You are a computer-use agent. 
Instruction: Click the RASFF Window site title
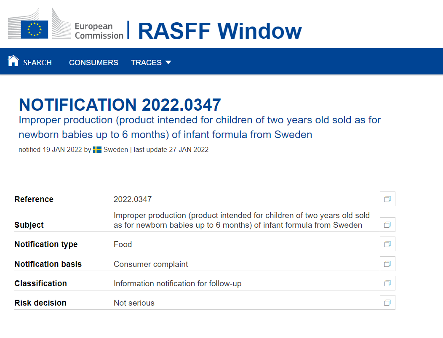click(219, 31)
